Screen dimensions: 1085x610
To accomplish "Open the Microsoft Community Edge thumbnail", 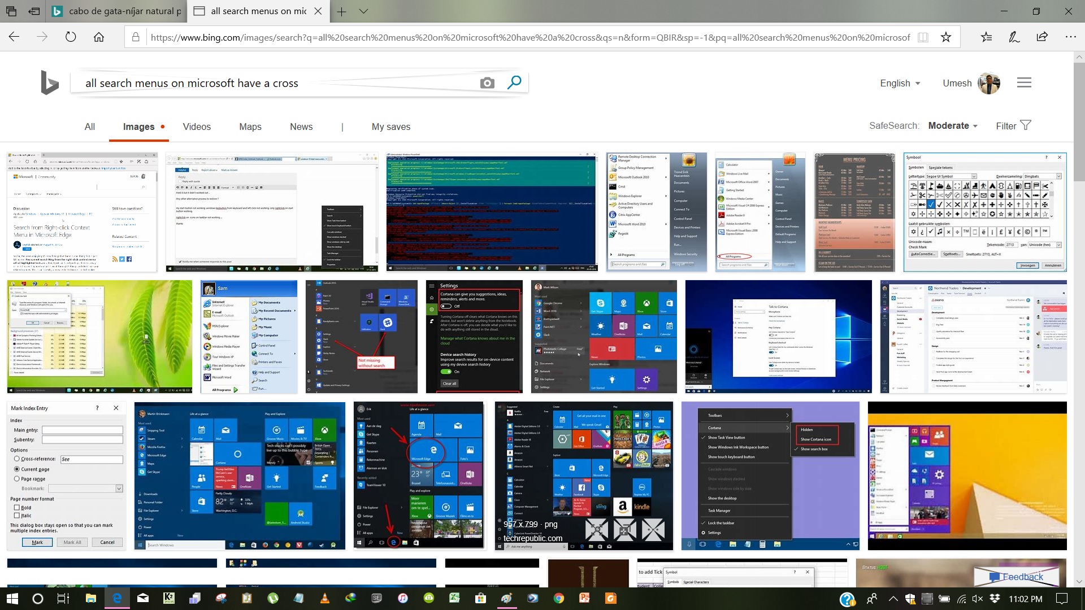I will click(82, 212).
